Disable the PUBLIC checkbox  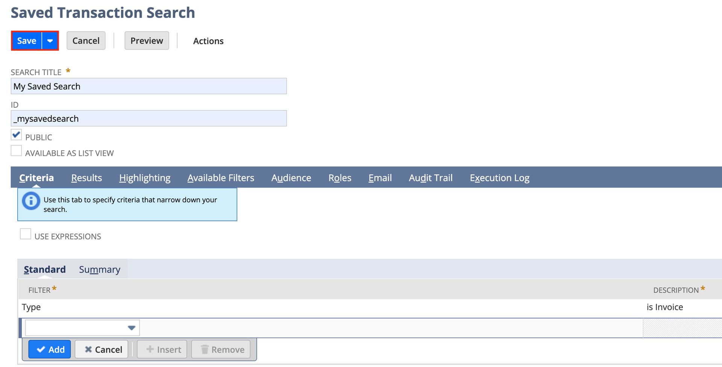point(16,135)
